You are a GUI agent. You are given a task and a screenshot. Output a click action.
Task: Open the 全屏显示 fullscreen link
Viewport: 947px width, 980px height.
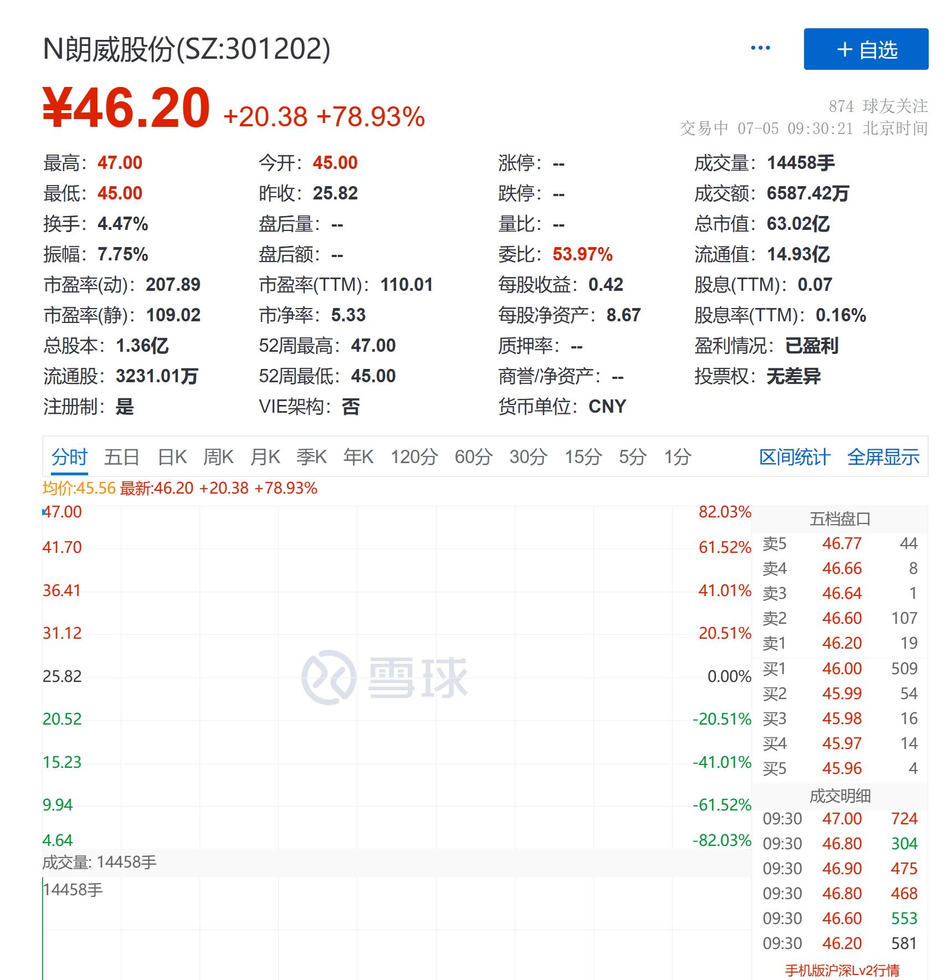click(883, 458)
